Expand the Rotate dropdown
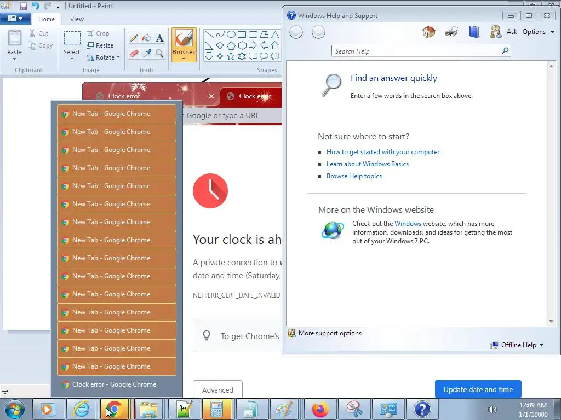The image size is (561, 420). coord(118,57)
